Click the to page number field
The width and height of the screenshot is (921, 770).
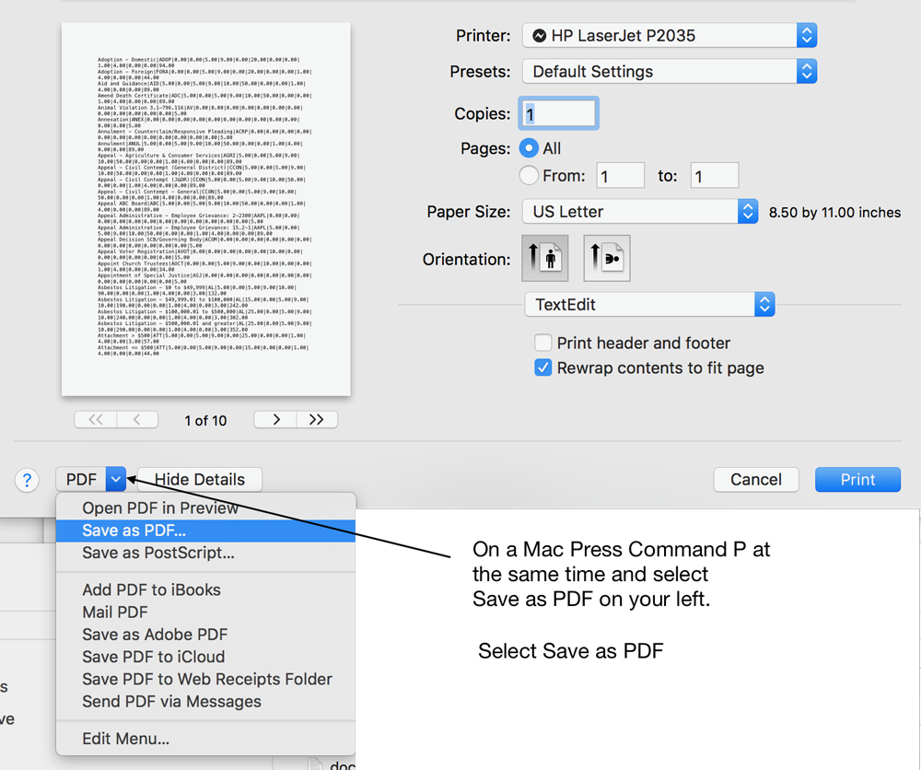pyautogui.click(x=715, y=176)
